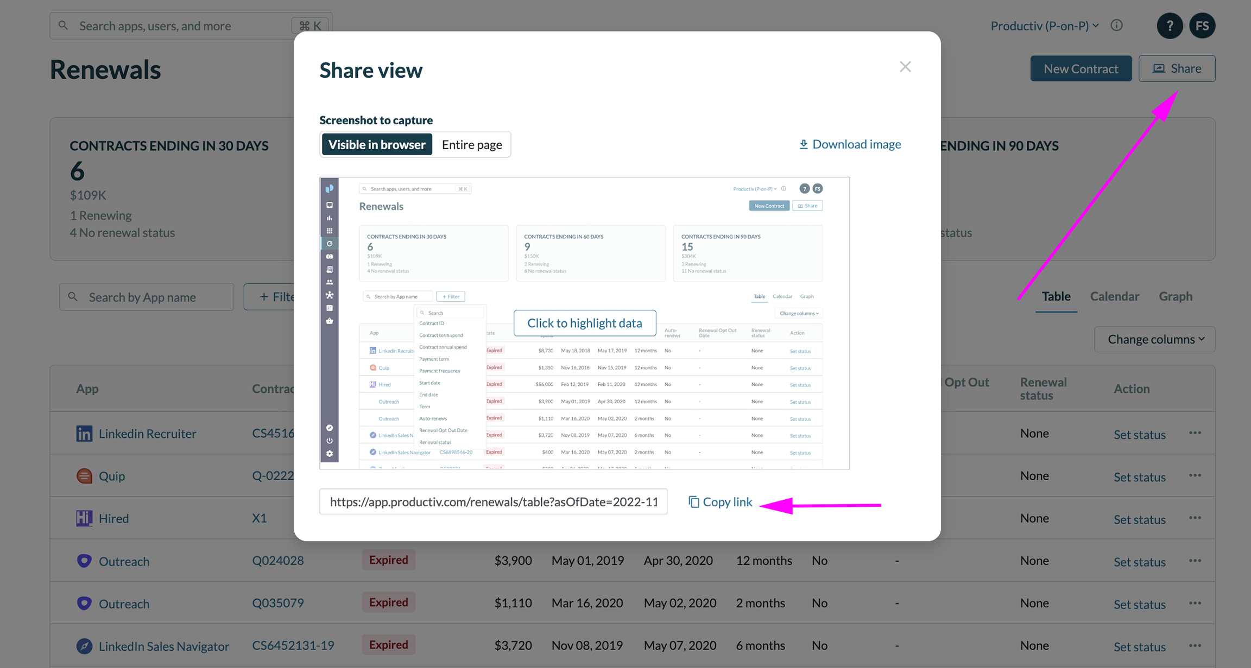This screenshot has height=668, width=1251.
Task: Switch to the Graph tab
Action: [1176, 296]
